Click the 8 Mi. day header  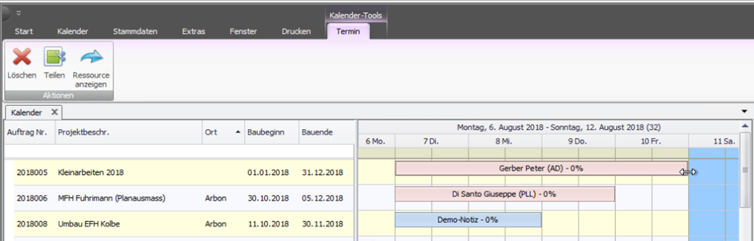click(x=505, y=141)
